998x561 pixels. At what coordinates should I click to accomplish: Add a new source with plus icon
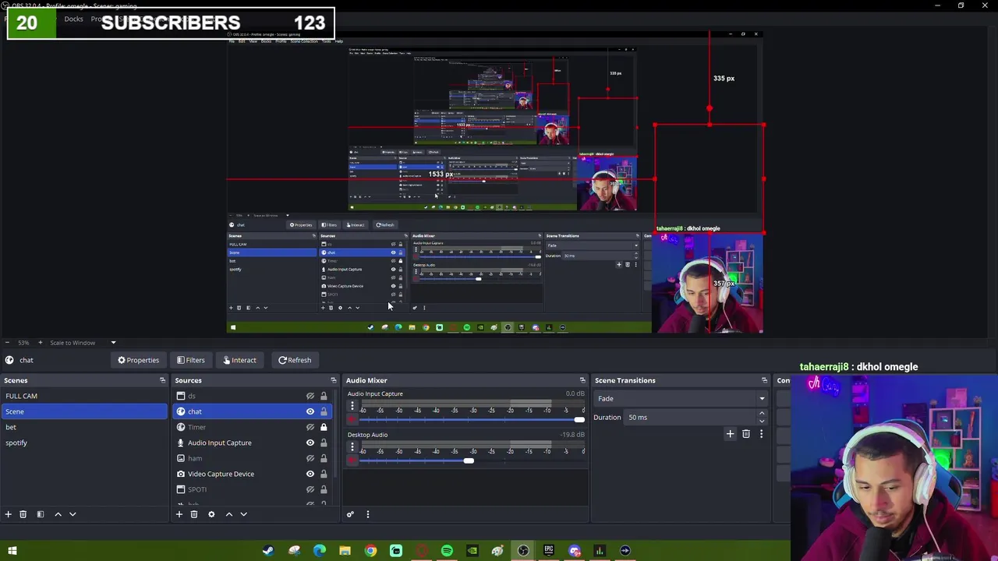point(179,514)
